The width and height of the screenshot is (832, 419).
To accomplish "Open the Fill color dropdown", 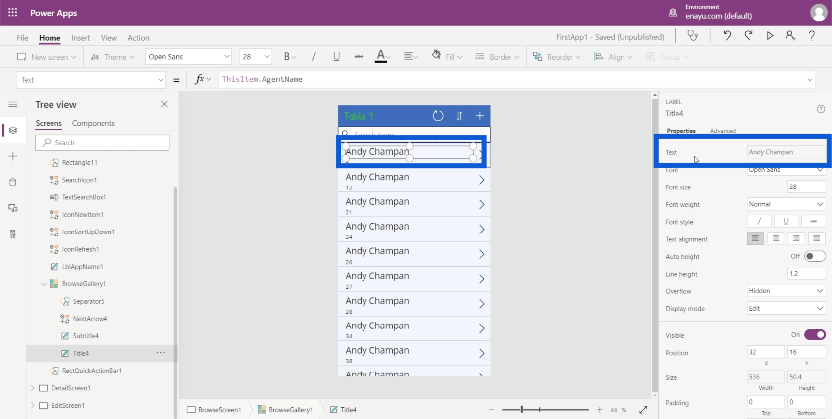I will 447,57.
